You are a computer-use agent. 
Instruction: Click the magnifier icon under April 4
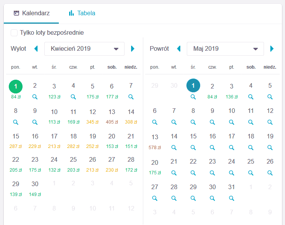pyautogui.click(x=73, y=97)
